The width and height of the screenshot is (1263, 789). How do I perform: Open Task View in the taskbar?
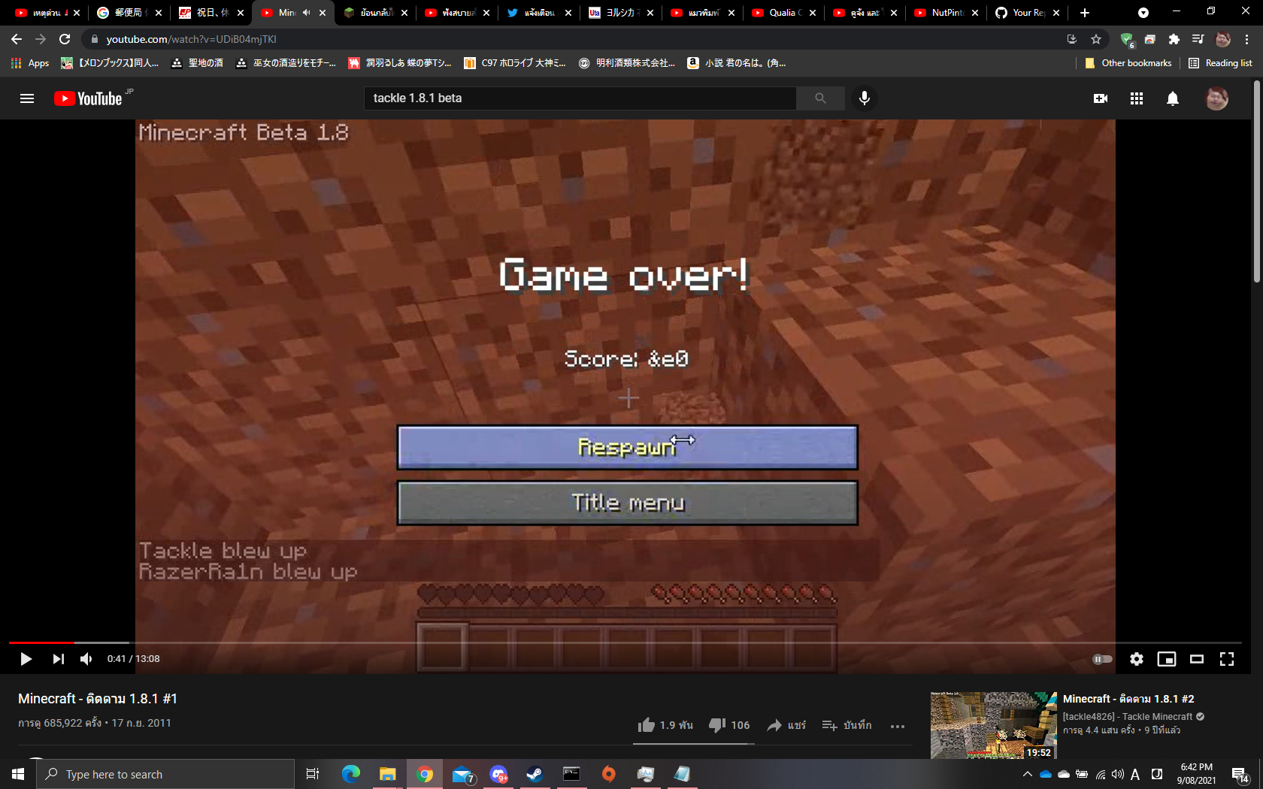(x=313, y=774)
